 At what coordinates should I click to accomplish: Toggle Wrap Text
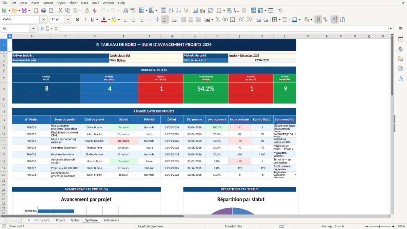[174, 20]
